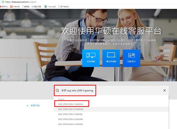Open the 旗云代理 bookmark
The image size is (177, 129).
tap(37, 7)
